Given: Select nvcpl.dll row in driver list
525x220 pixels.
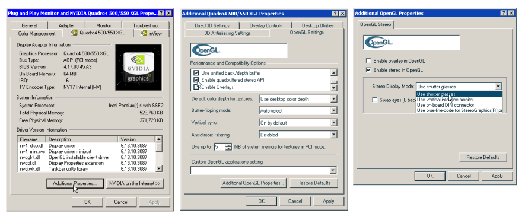Looking at the screenshot, I should pos(87,163).
